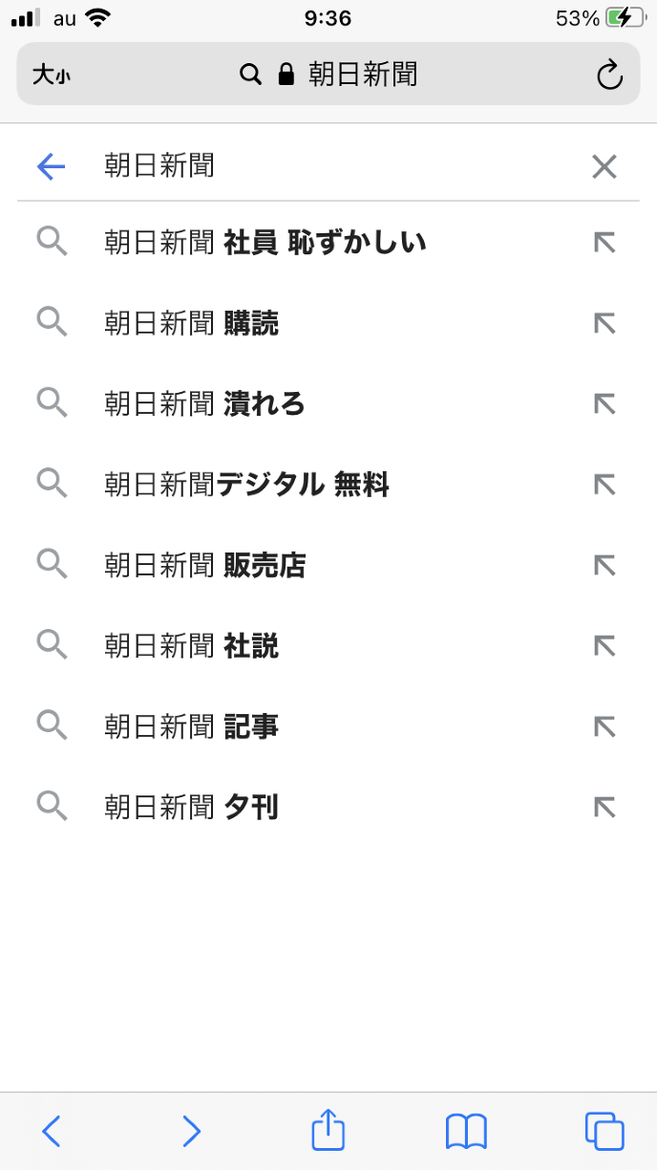Open the Safari share sheet
Screen dimensions: 657x1170
(328, 1130)
